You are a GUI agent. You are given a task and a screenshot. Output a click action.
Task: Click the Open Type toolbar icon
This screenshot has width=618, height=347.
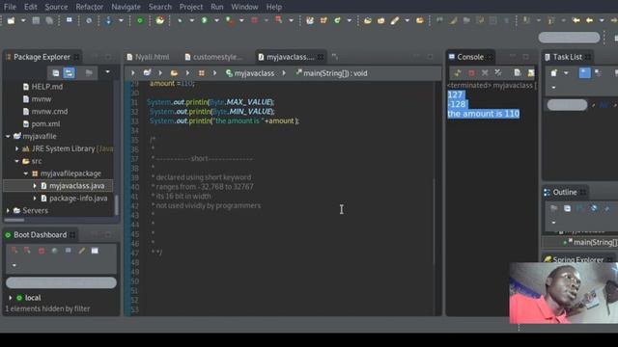[x=368, y=20]
